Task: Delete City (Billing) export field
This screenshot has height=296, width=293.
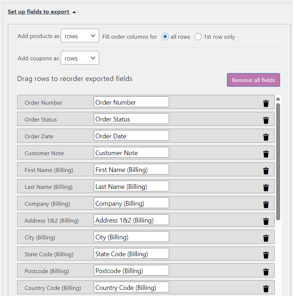Action: coord(266,238)
